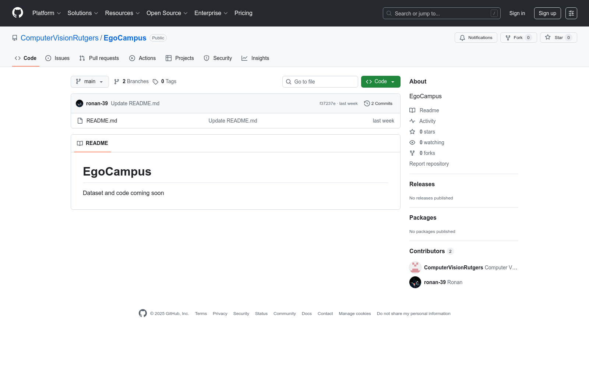
Task: Click the GitHub footer logo
Action: [x=143, y=313]
